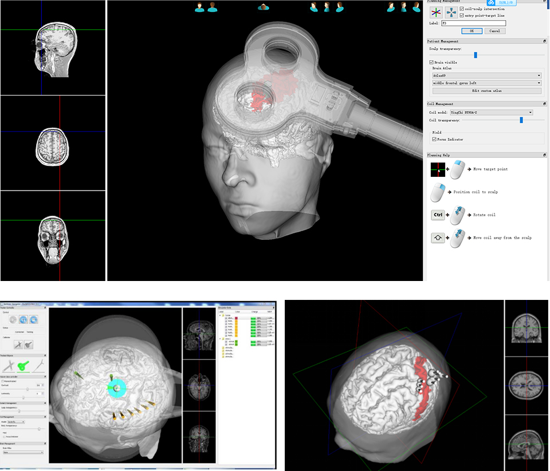Click the Scalp transparency slider handle

476,55
